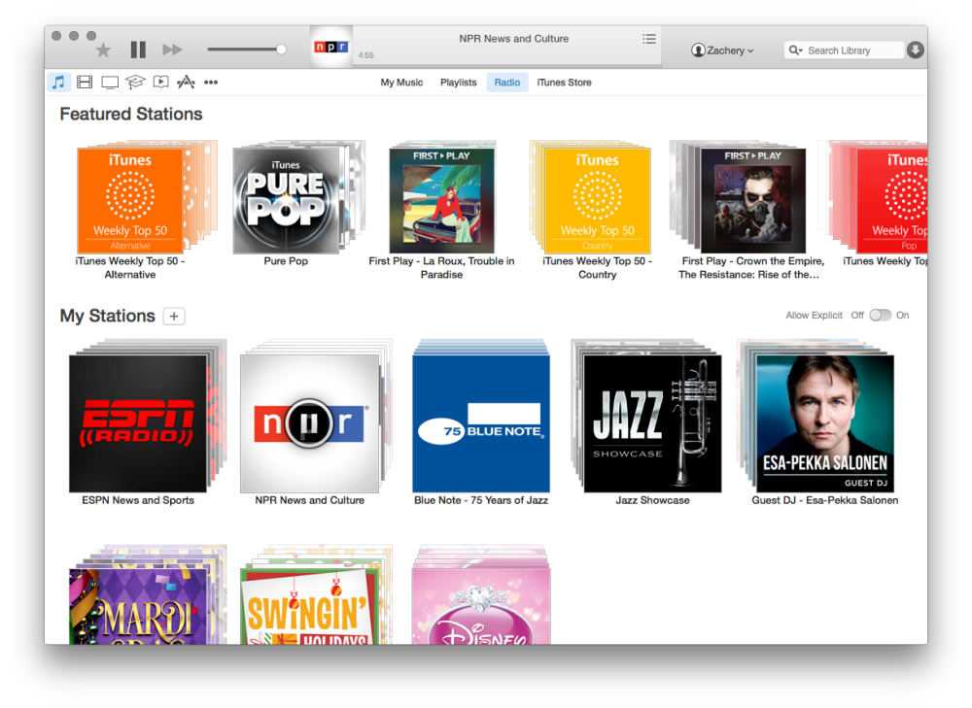Open the more media types ellipsis
Image resolution: width=972 pixels, height=708 pixels.
point(211,83)
